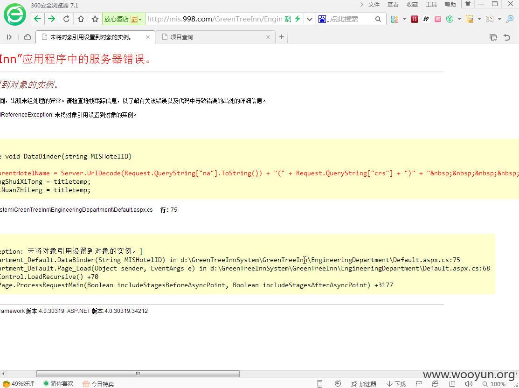Expand the yen shield extension dropdown
The image size is (519, 388).
(459, 19)
